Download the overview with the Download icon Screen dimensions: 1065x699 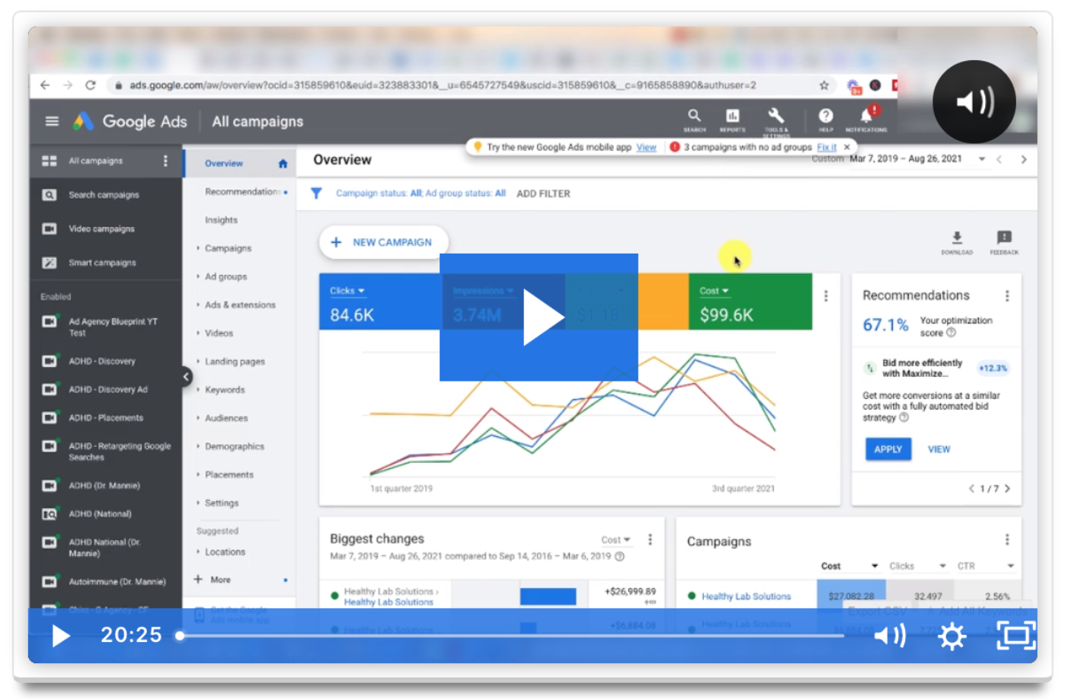click(x=957, y=241)
